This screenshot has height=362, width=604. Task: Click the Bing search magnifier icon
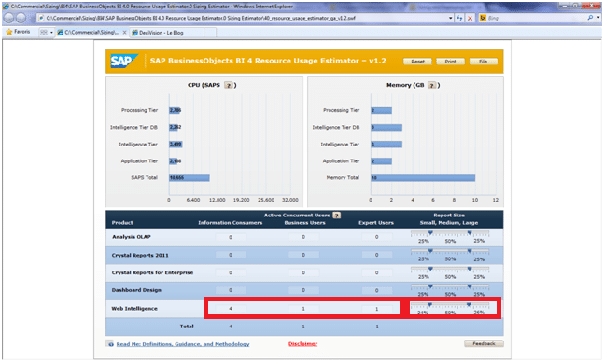tap(590, 18)
